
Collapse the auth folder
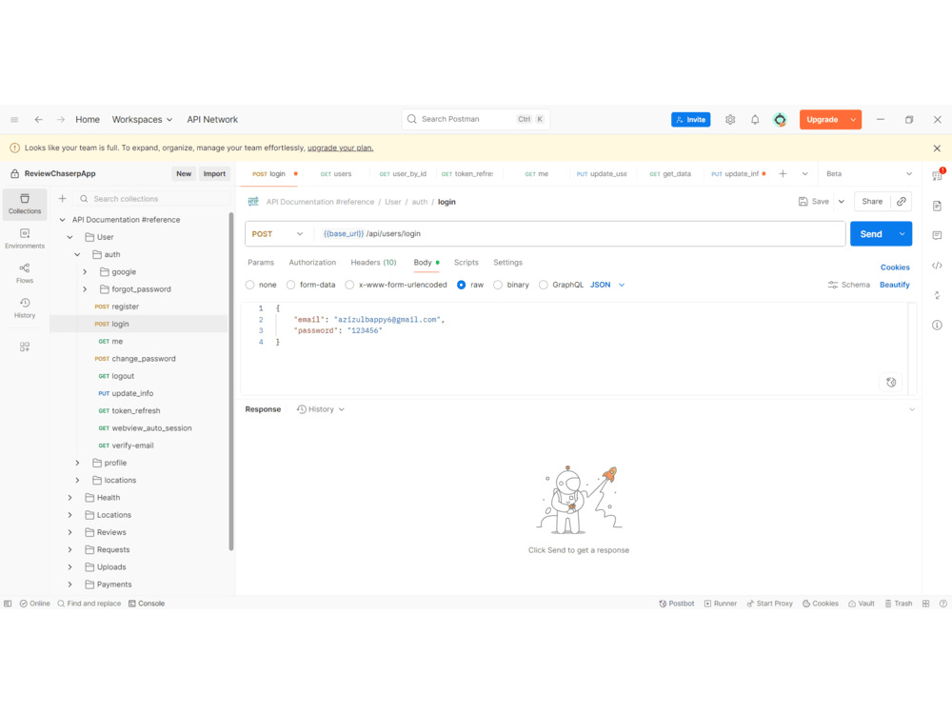(77, 254)
